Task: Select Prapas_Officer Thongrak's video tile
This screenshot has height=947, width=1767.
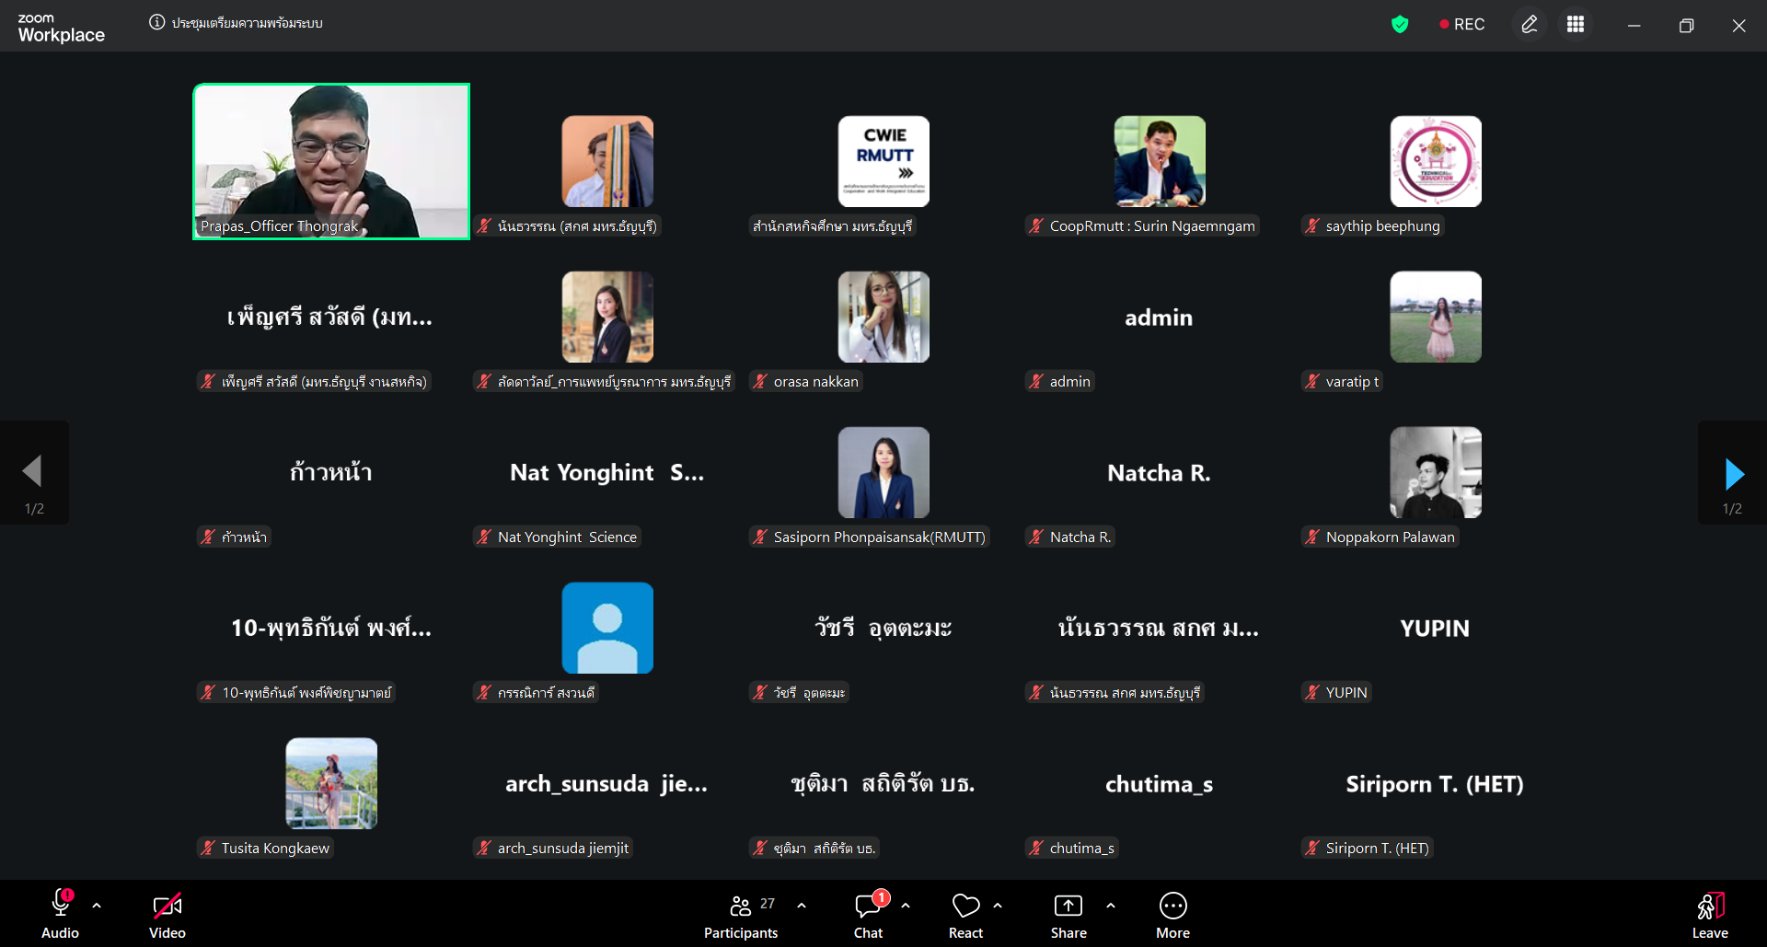Action: click(x=331, y=161)
